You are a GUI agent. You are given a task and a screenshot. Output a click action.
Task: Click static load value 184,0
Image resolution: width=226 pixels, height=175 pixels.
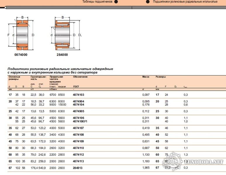42,148
